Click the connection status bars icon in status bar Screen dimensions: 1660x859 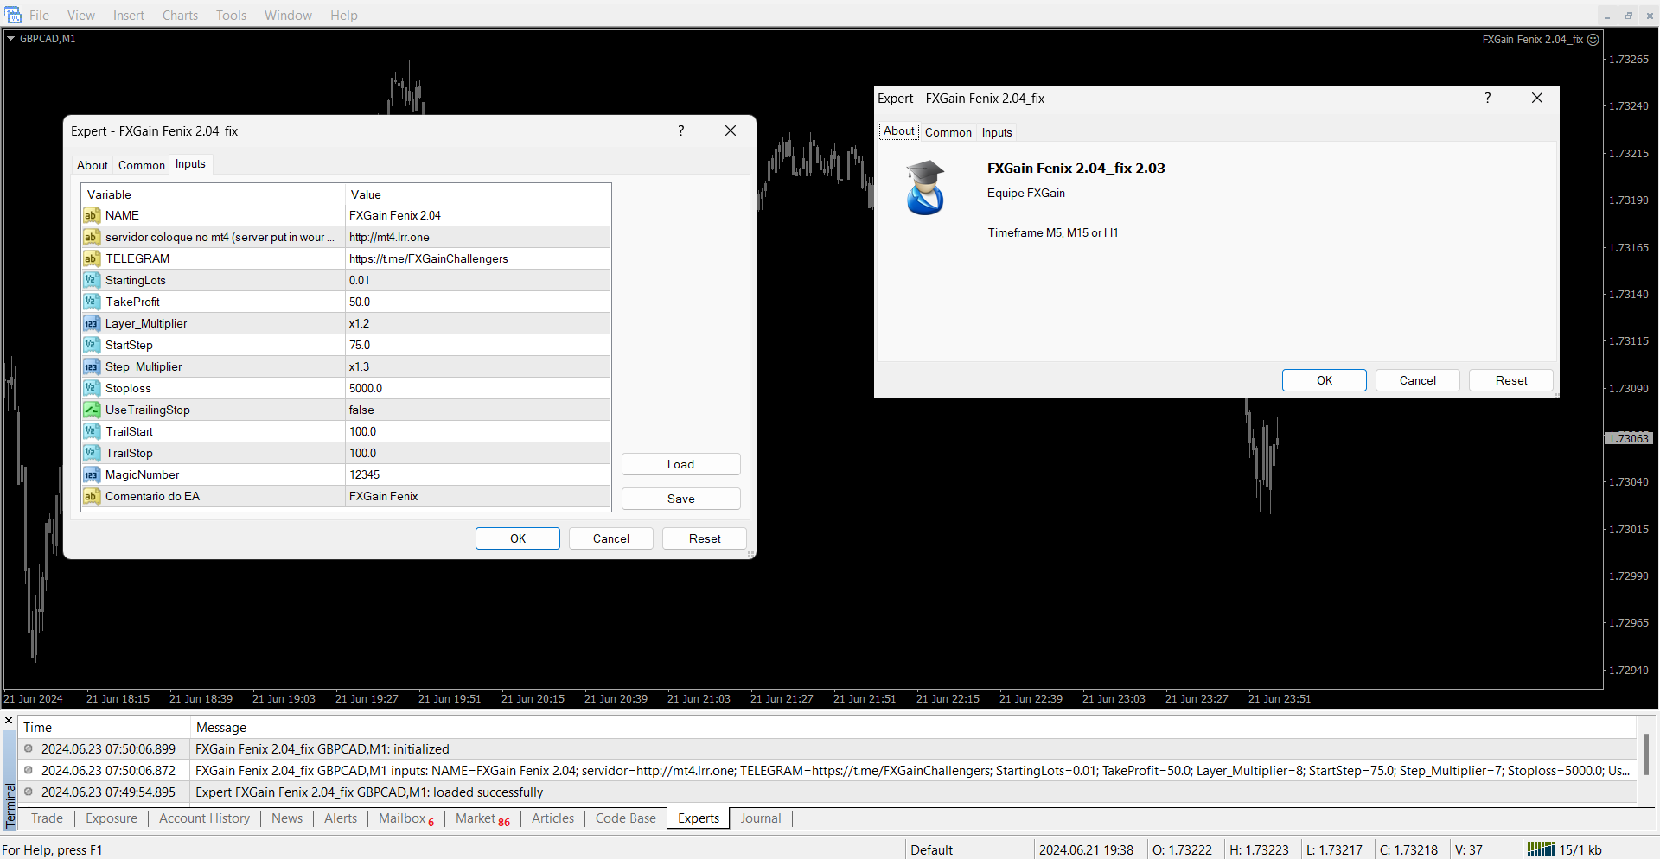1541,849
